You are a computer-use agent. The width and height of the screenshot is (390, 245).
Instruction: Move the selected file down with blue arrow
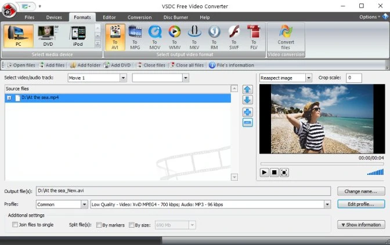click(247, 100)
